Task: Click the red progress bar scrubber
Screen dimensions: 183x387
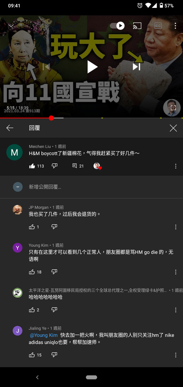Action: [x=51, y=118]
